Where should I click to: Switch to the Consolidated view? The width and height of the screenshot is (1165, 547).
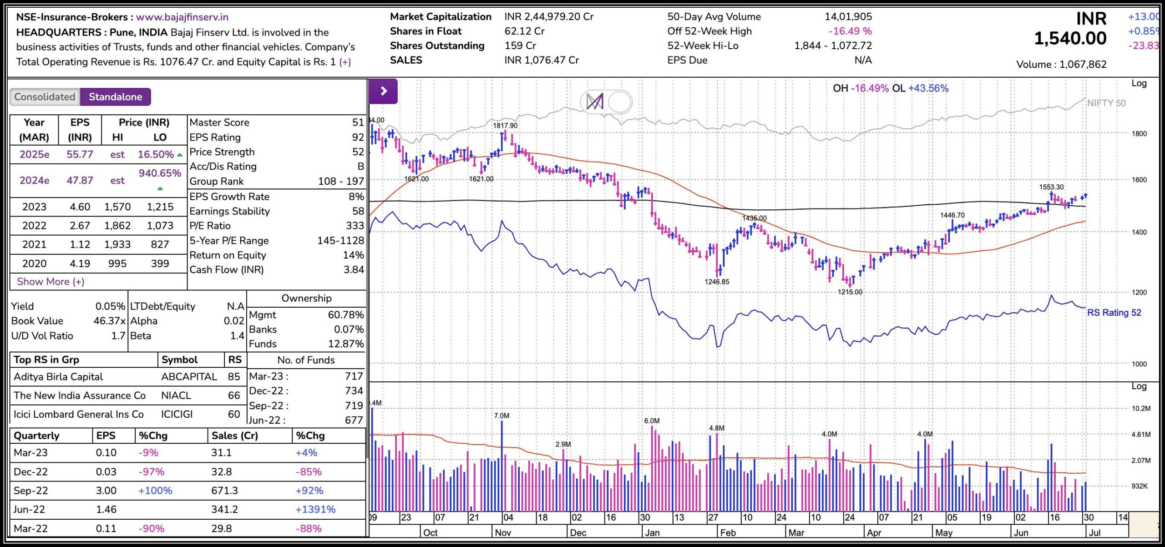pos(45,96)
